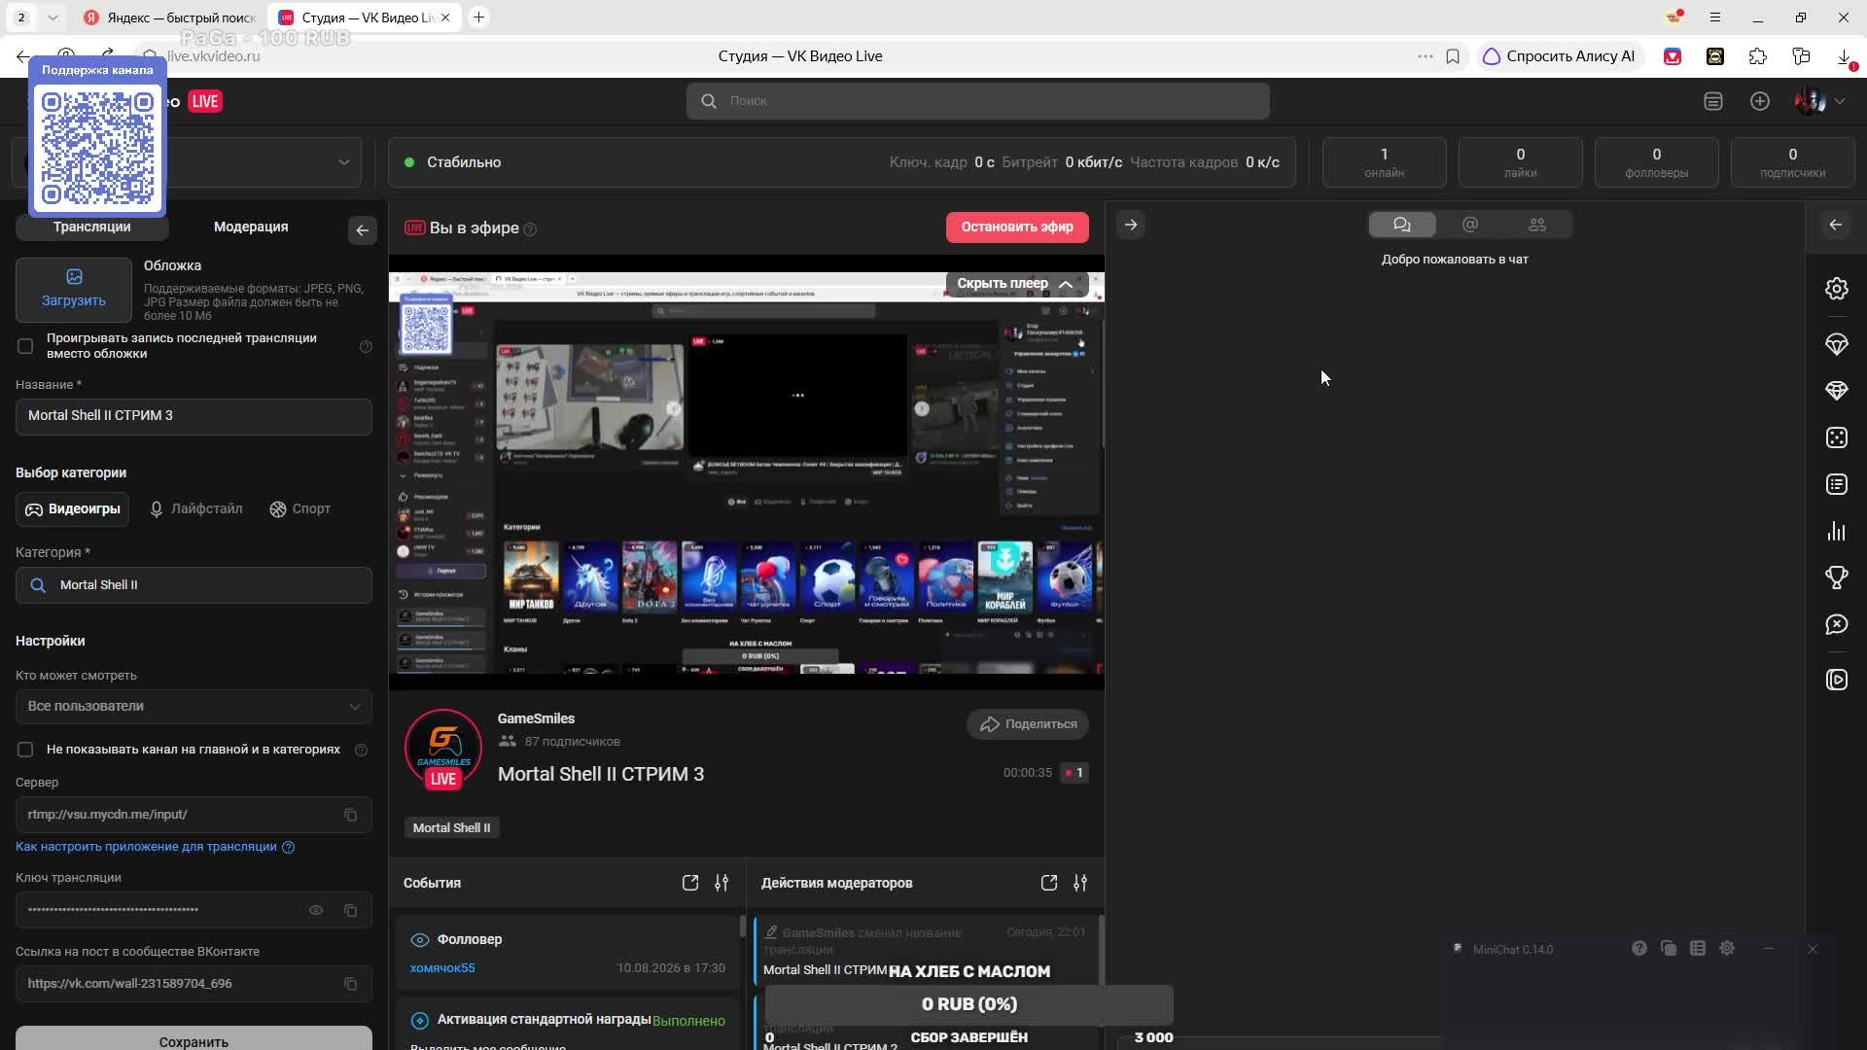Viewport: 1867px width, 1050px height.
Task: Select the Видеоигры category tab
Action: (x=73, y=509)
